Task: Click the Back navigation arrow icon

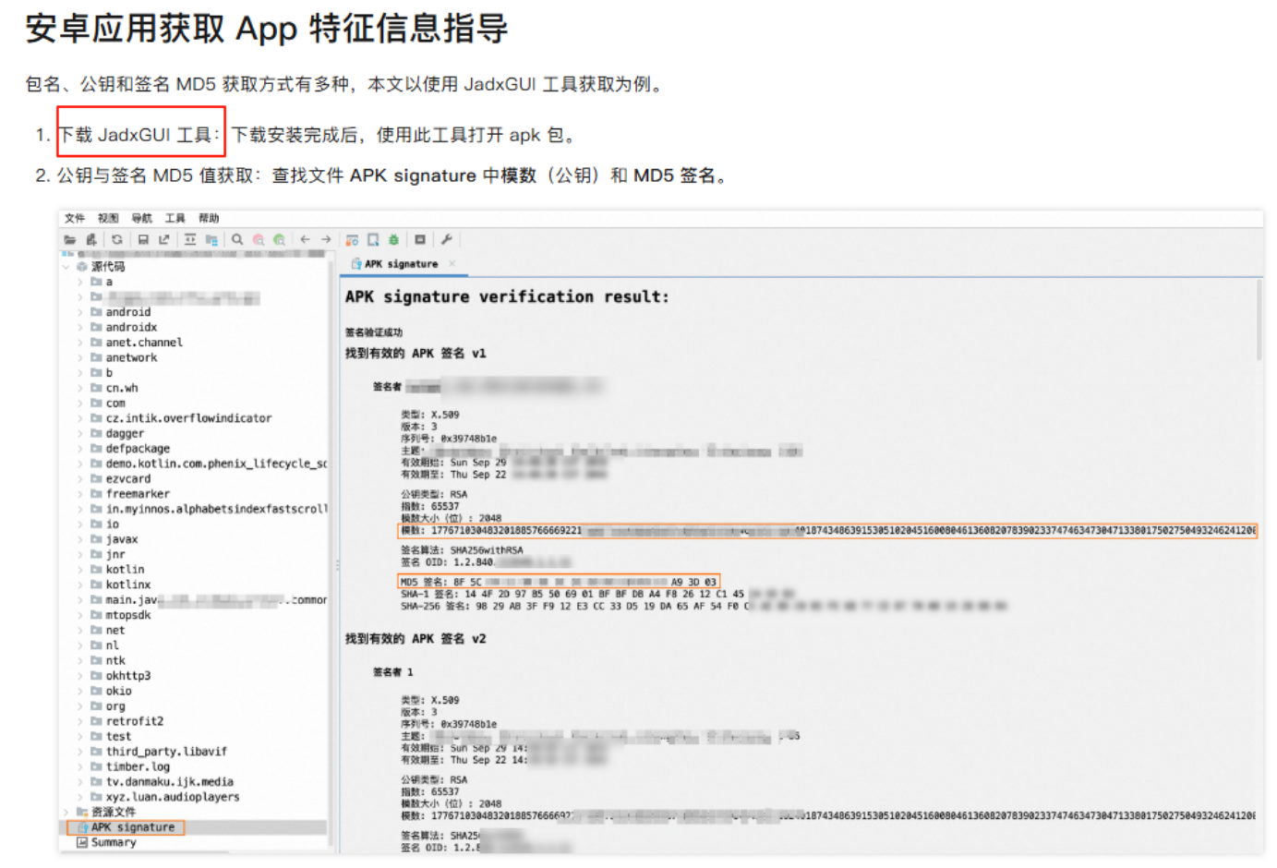Action: 305,239
